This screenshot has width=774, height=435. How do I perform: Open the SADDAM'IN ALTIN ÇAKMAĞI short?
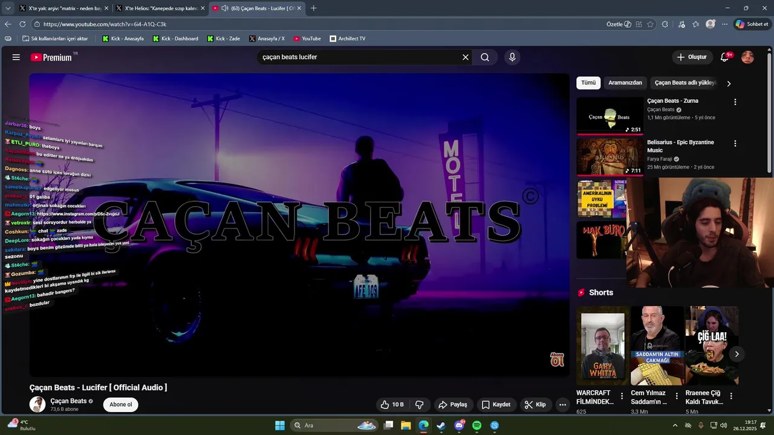click(657, 346)
